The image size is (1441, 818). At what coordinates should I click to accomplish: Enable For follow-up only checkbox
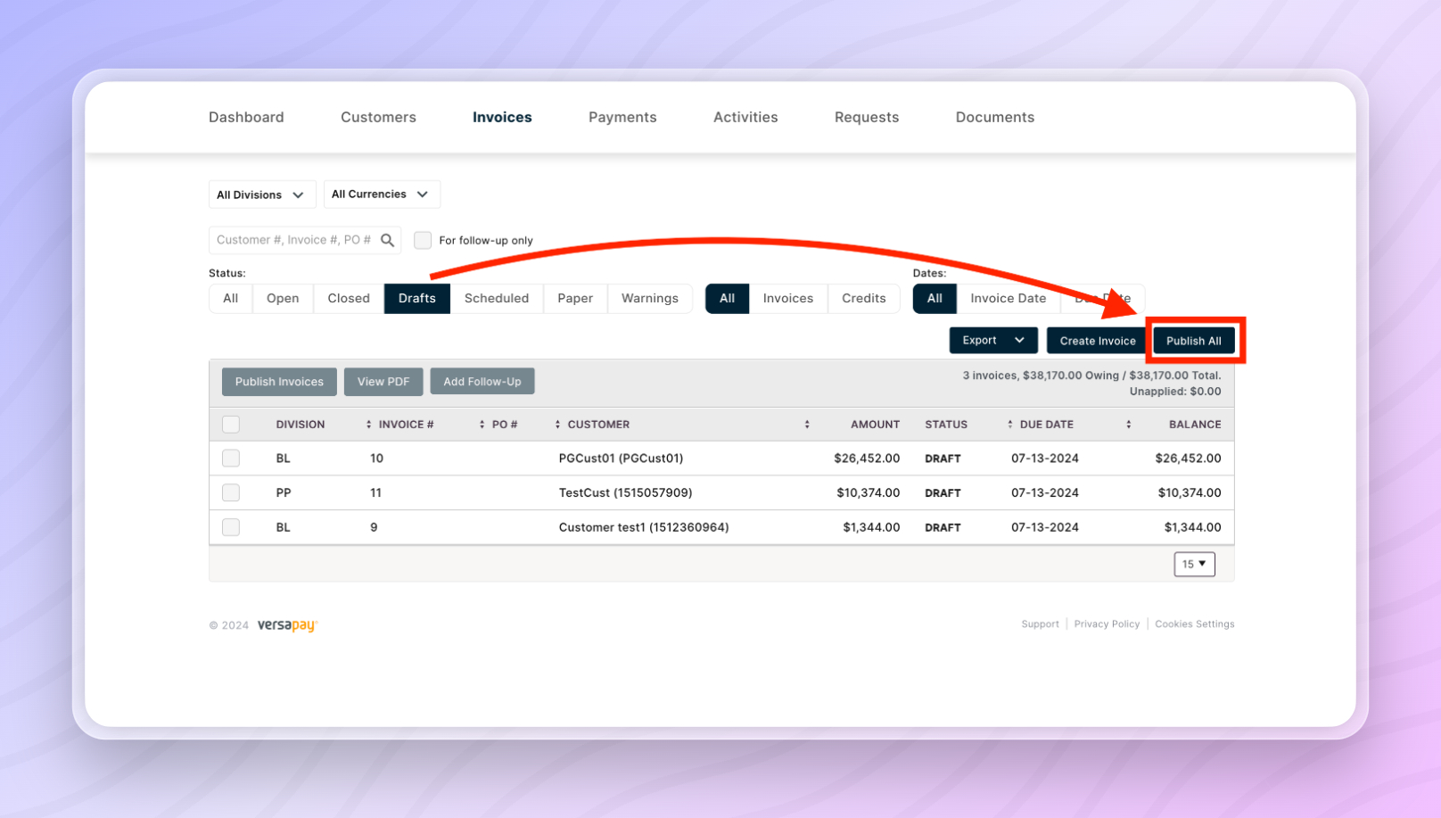tap(423, 240)
